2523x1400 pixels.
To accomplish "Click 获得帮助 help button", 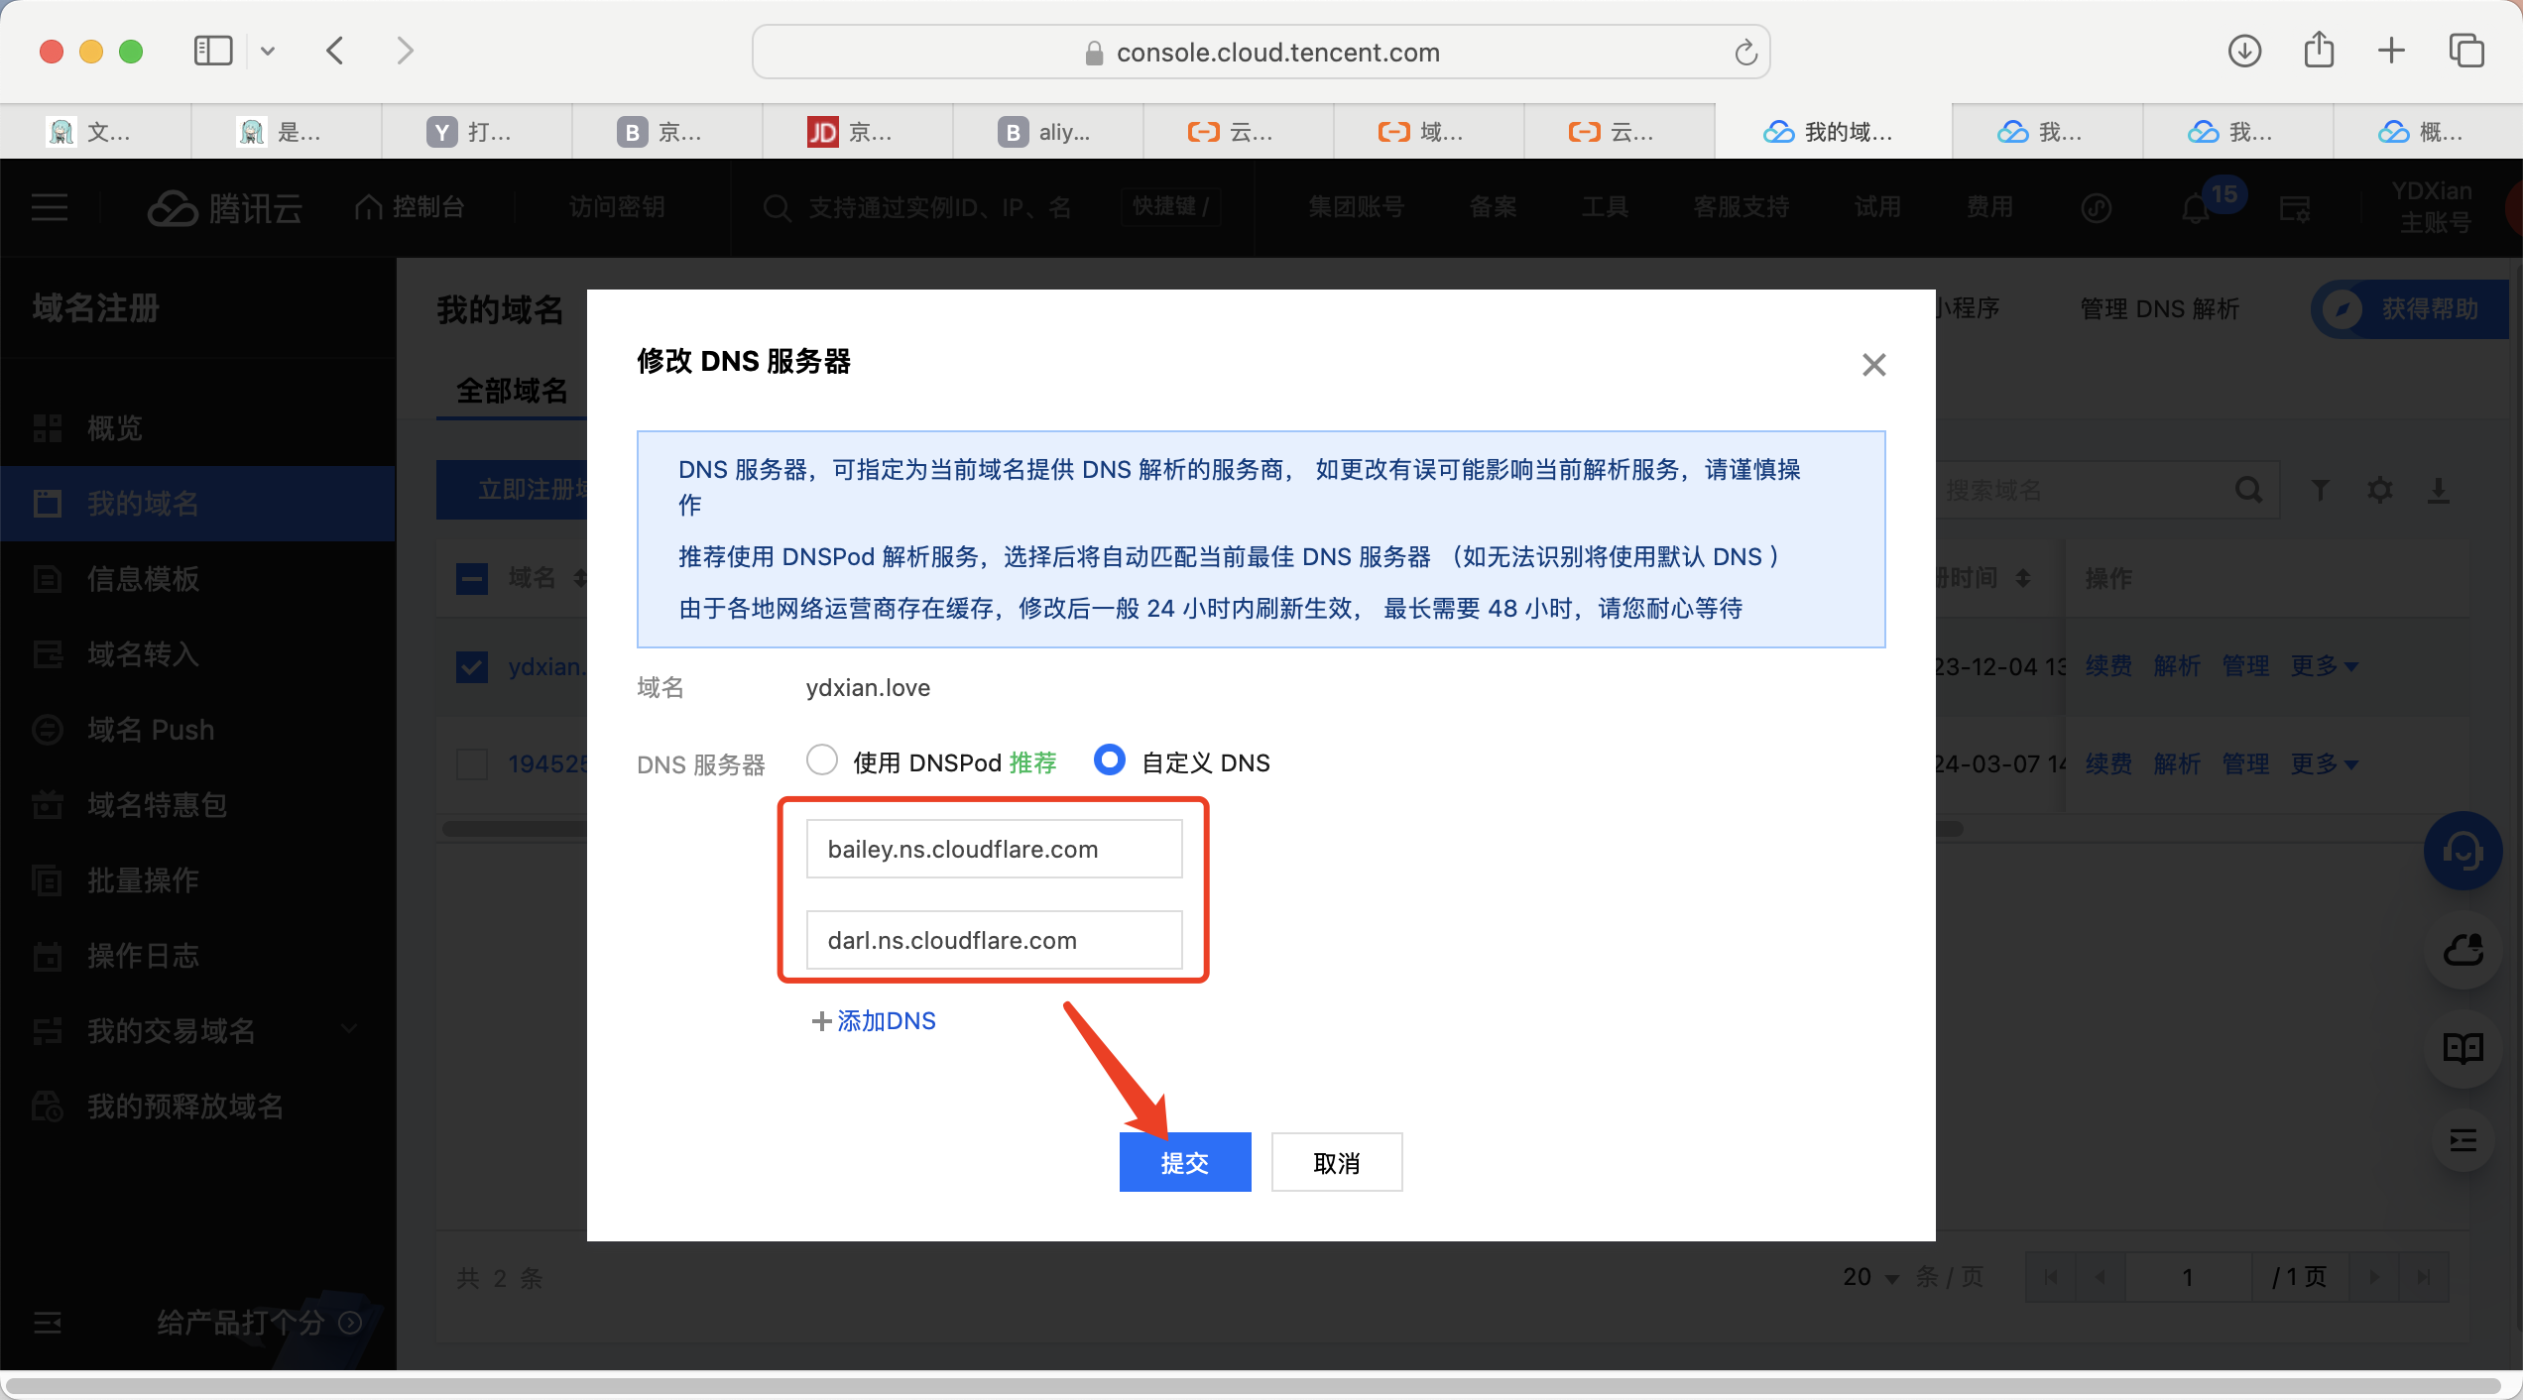I will [2410, 309].
